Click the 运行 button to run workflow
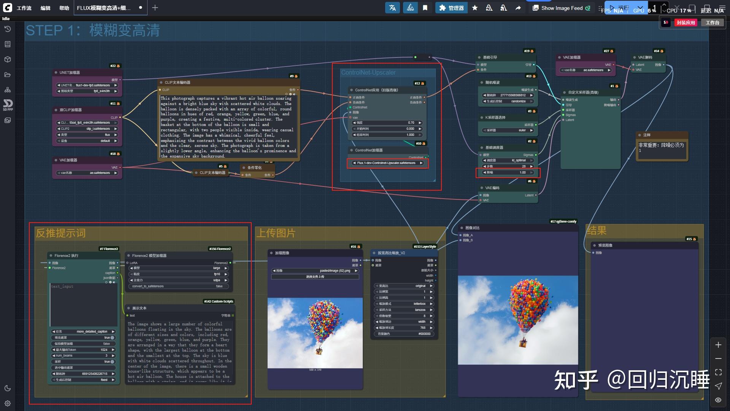This screenshot has width=730, height=411. point(623,8)
